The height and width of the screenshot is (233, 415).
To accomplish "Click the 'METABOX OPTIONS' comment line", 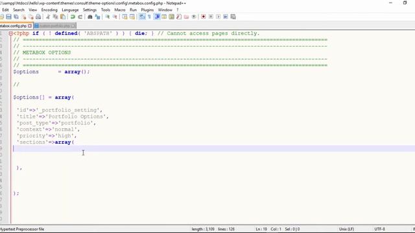I will point(42,52).
